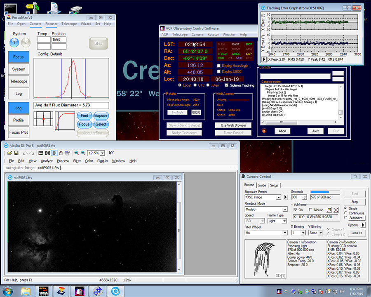Viewport: 371px width, 297px height.
Task: Click the Zoom Out magnifier in MaxIm DL
Action: point(83,153)
